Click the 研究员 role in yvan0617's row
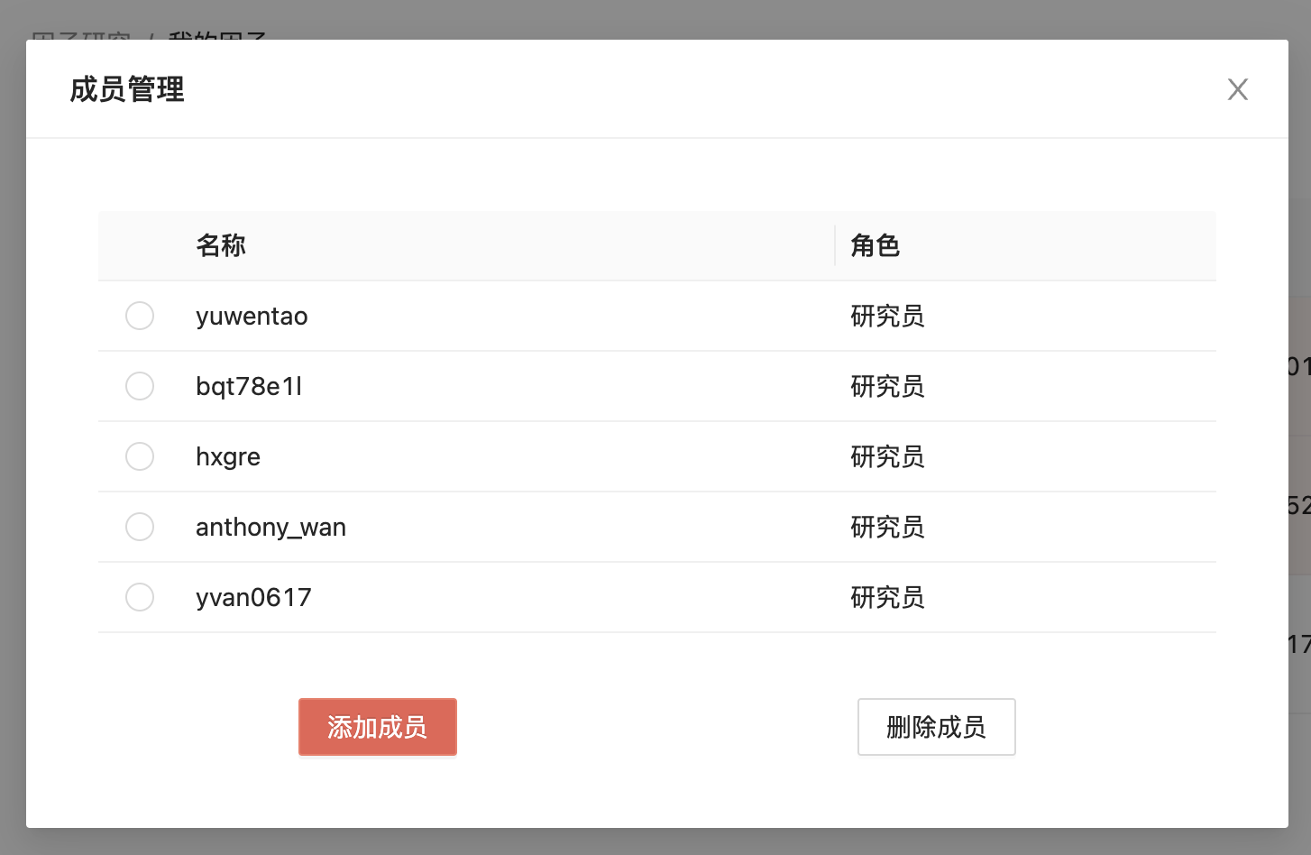The height and width of the screenshot is (855, 1311). click(887, 598)
